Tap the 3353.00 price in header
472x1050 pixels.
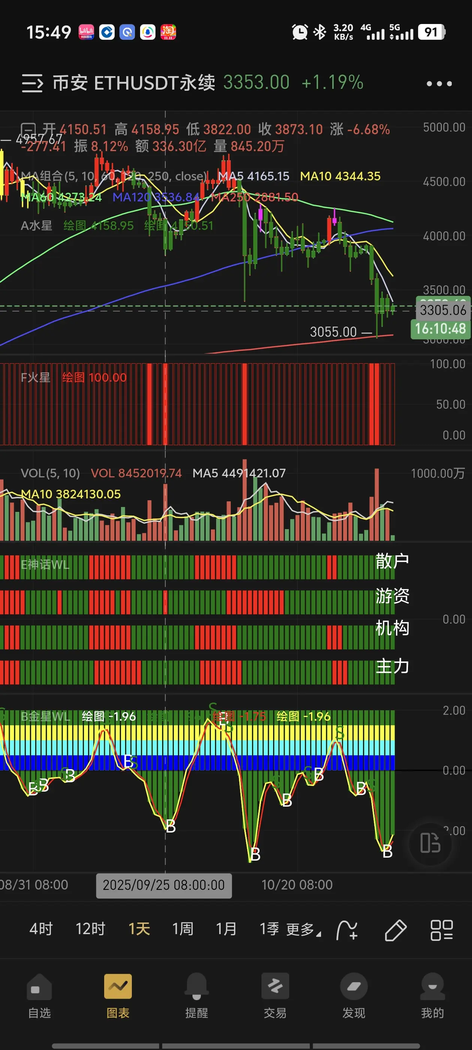click(257, 82)
